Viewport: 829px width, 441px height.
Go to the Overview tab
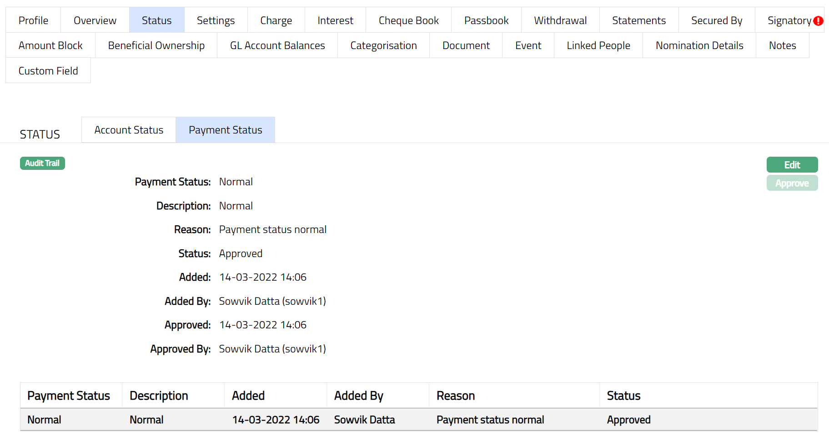(x=95, y=20)
